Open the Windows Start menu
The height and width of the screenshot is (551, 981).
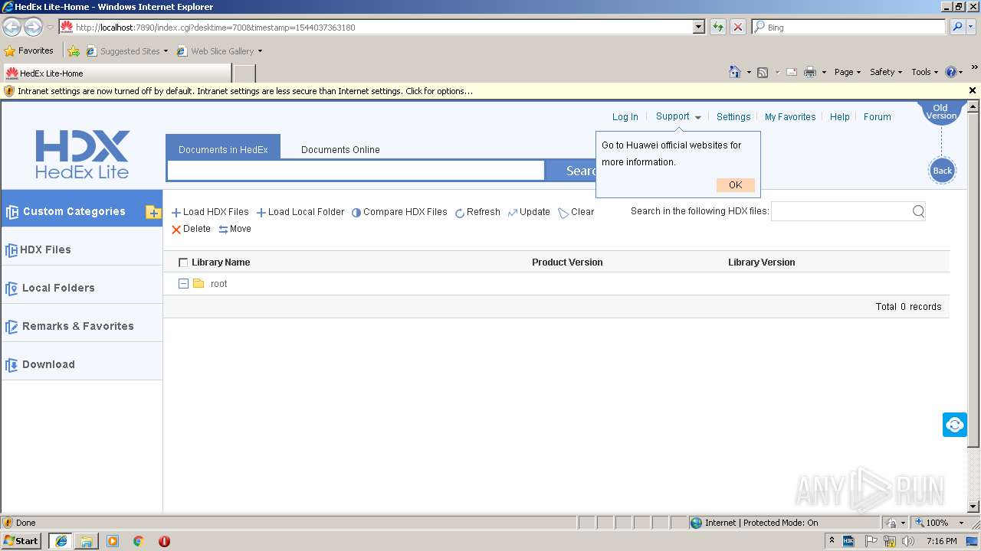click(x=21, y=540)
